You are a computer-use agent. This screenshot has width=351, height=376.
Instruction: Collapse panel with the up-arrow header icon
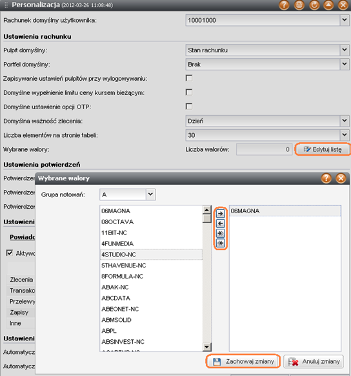pyautogui.click(x=328, y=5)
